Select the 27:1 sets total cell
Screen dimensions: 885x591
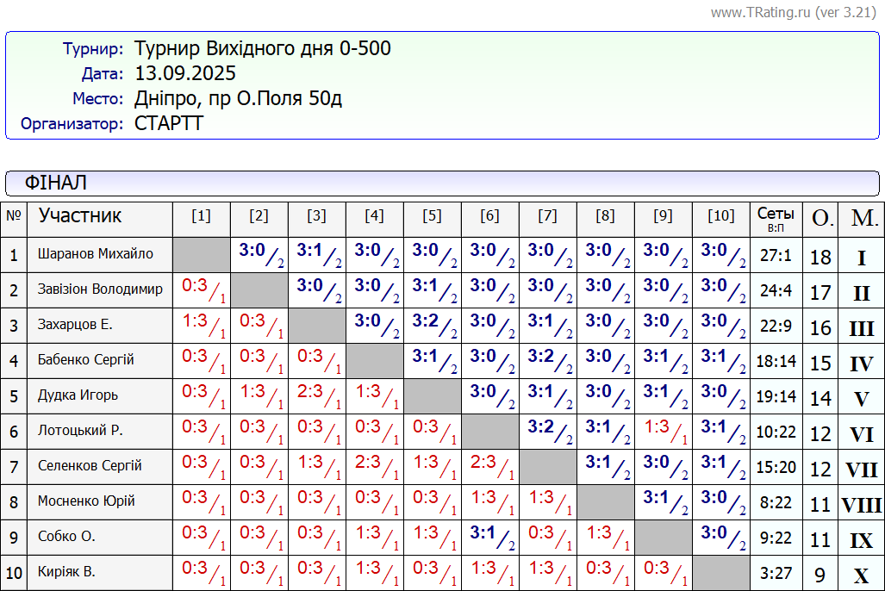pos(776,256)
